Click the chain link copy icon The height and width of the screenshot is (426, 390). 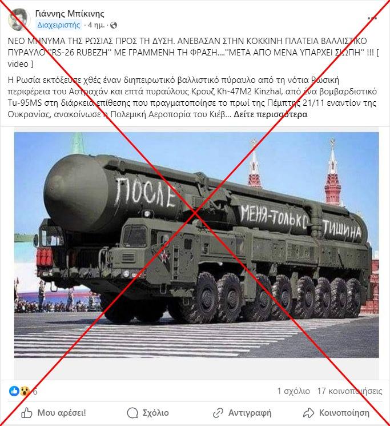[218, 413]
